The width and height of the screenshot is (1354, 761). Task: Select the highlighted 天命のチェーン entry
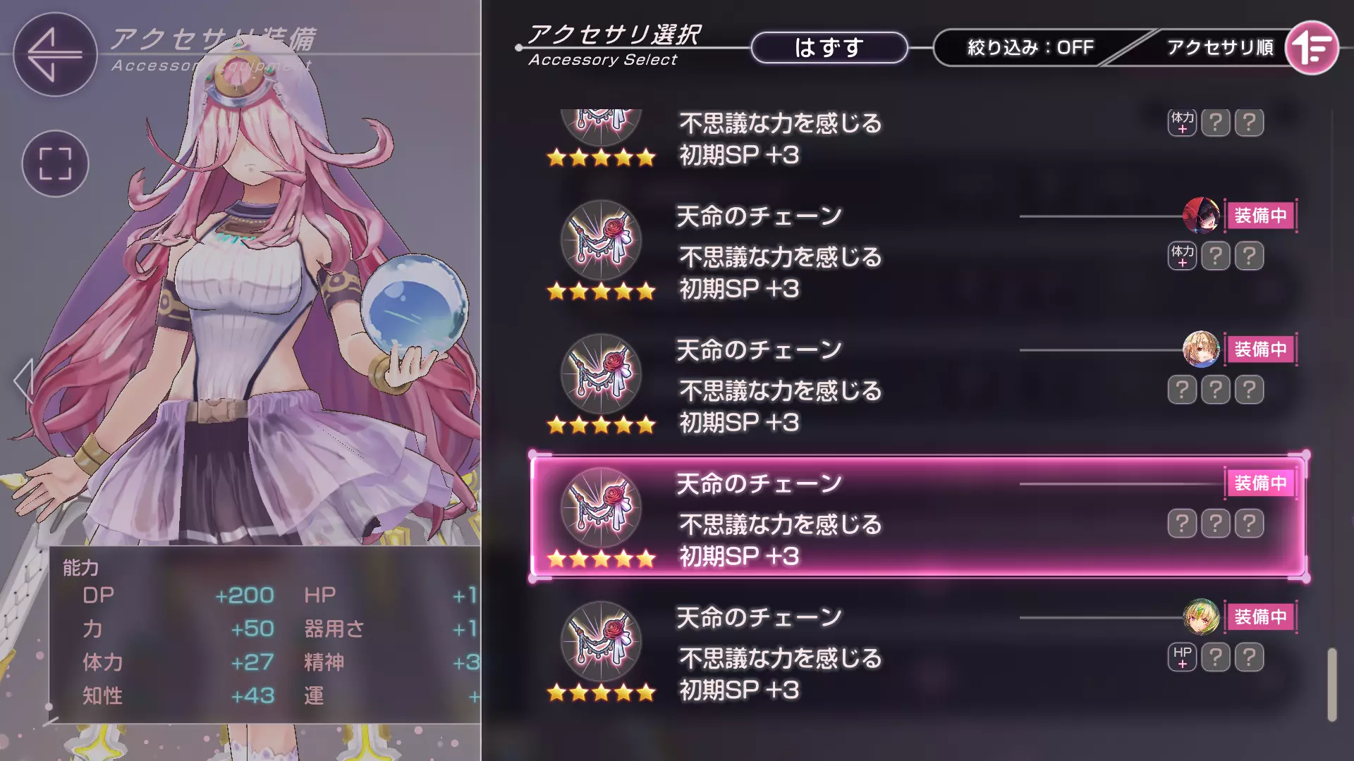[917, 517]
